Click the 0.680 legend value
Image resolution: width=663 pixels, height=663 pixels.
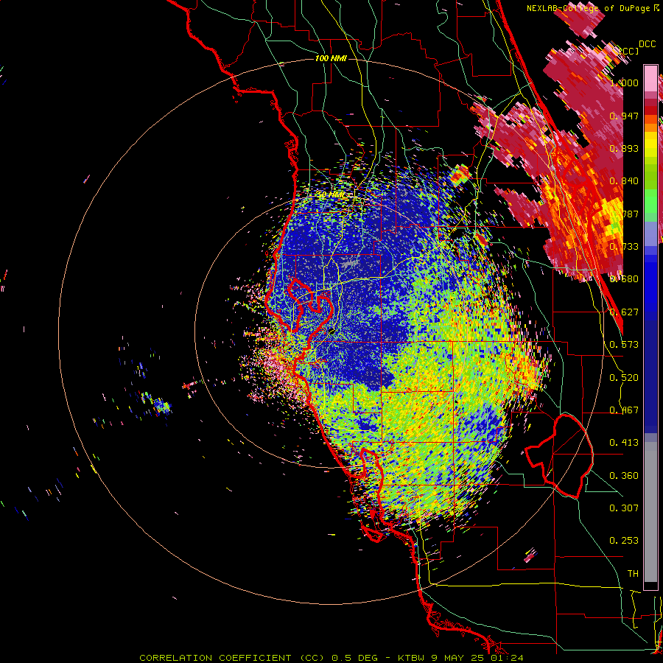pos(624,279)
